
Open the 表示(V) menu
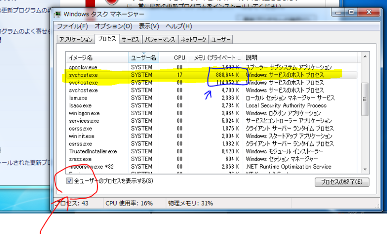[149, 26]
